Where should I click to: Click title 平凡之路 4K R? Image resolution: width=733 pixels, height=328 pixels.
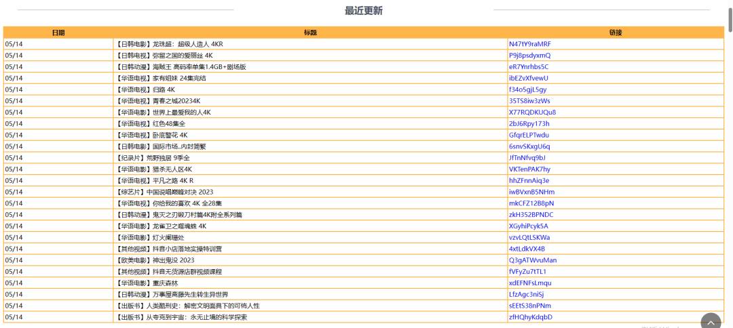pyautogui.click(x=173, y=180)
